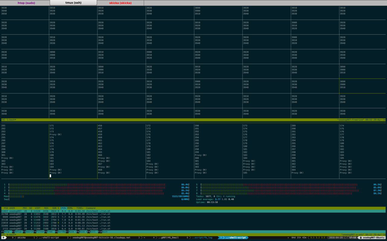Click the 3.1 3.2 3.5 load segment

[x=318, y=238]
